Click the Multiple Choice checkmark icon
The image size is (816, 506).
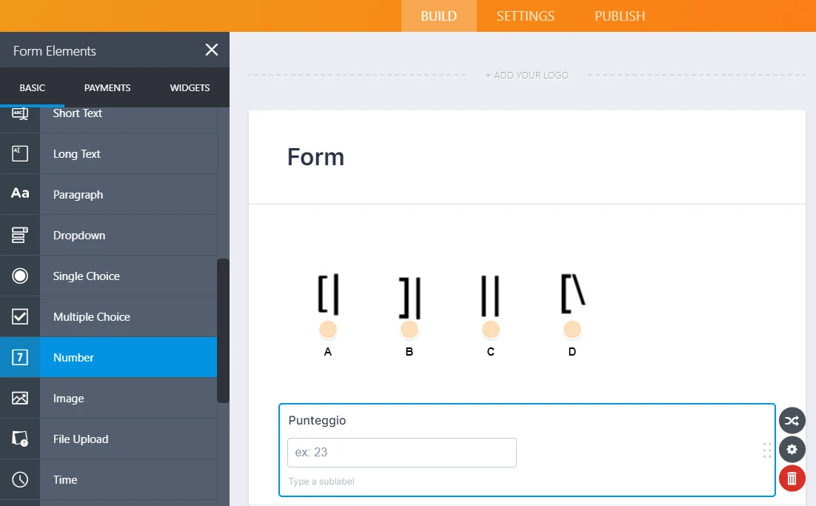point(20,316)
